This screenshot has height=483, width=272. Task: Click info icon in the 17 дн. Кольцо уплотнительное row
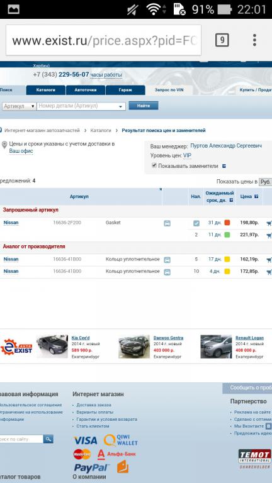tap(167, 260)
